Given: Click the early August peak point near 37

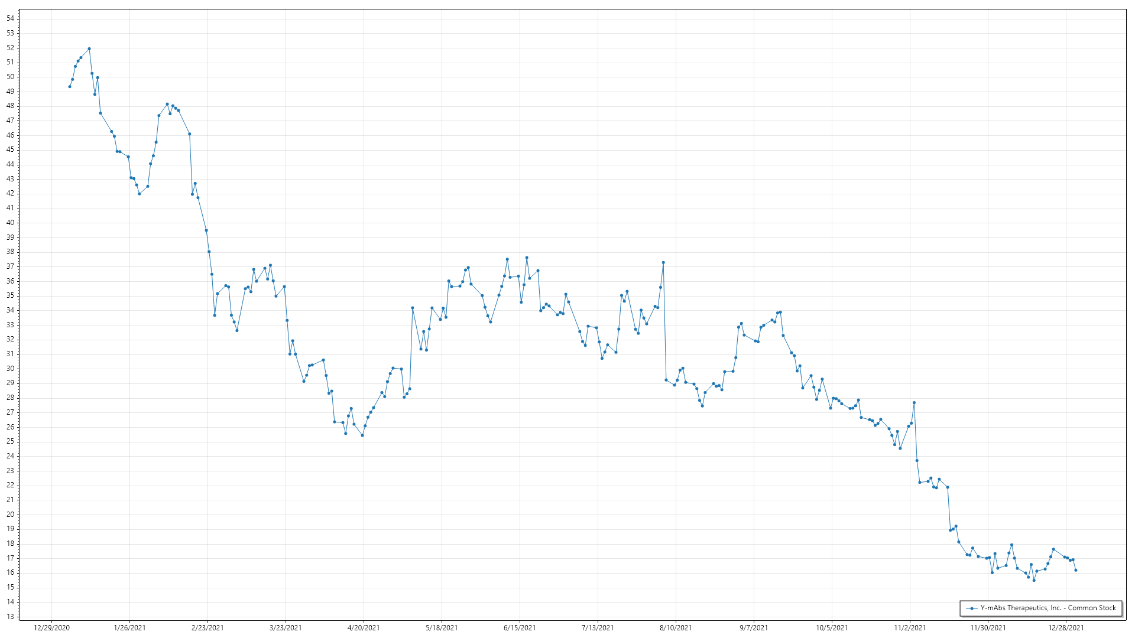Looking at the screenshot, I should (x=663, y=262).
